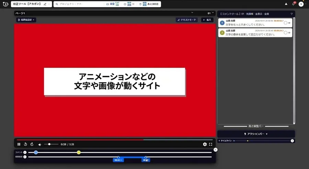This screenshot has width=309, height=169.
Task: Open the dropdown arrow beside the project name pencil
Action: click(49, 4)
